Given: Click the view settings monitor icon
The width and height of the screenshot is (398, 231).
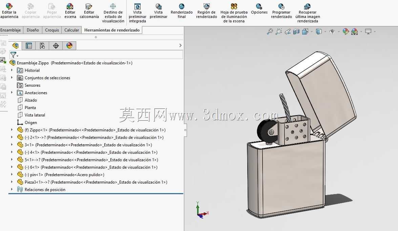Looking at the screenshot, I should click(368, 31).
